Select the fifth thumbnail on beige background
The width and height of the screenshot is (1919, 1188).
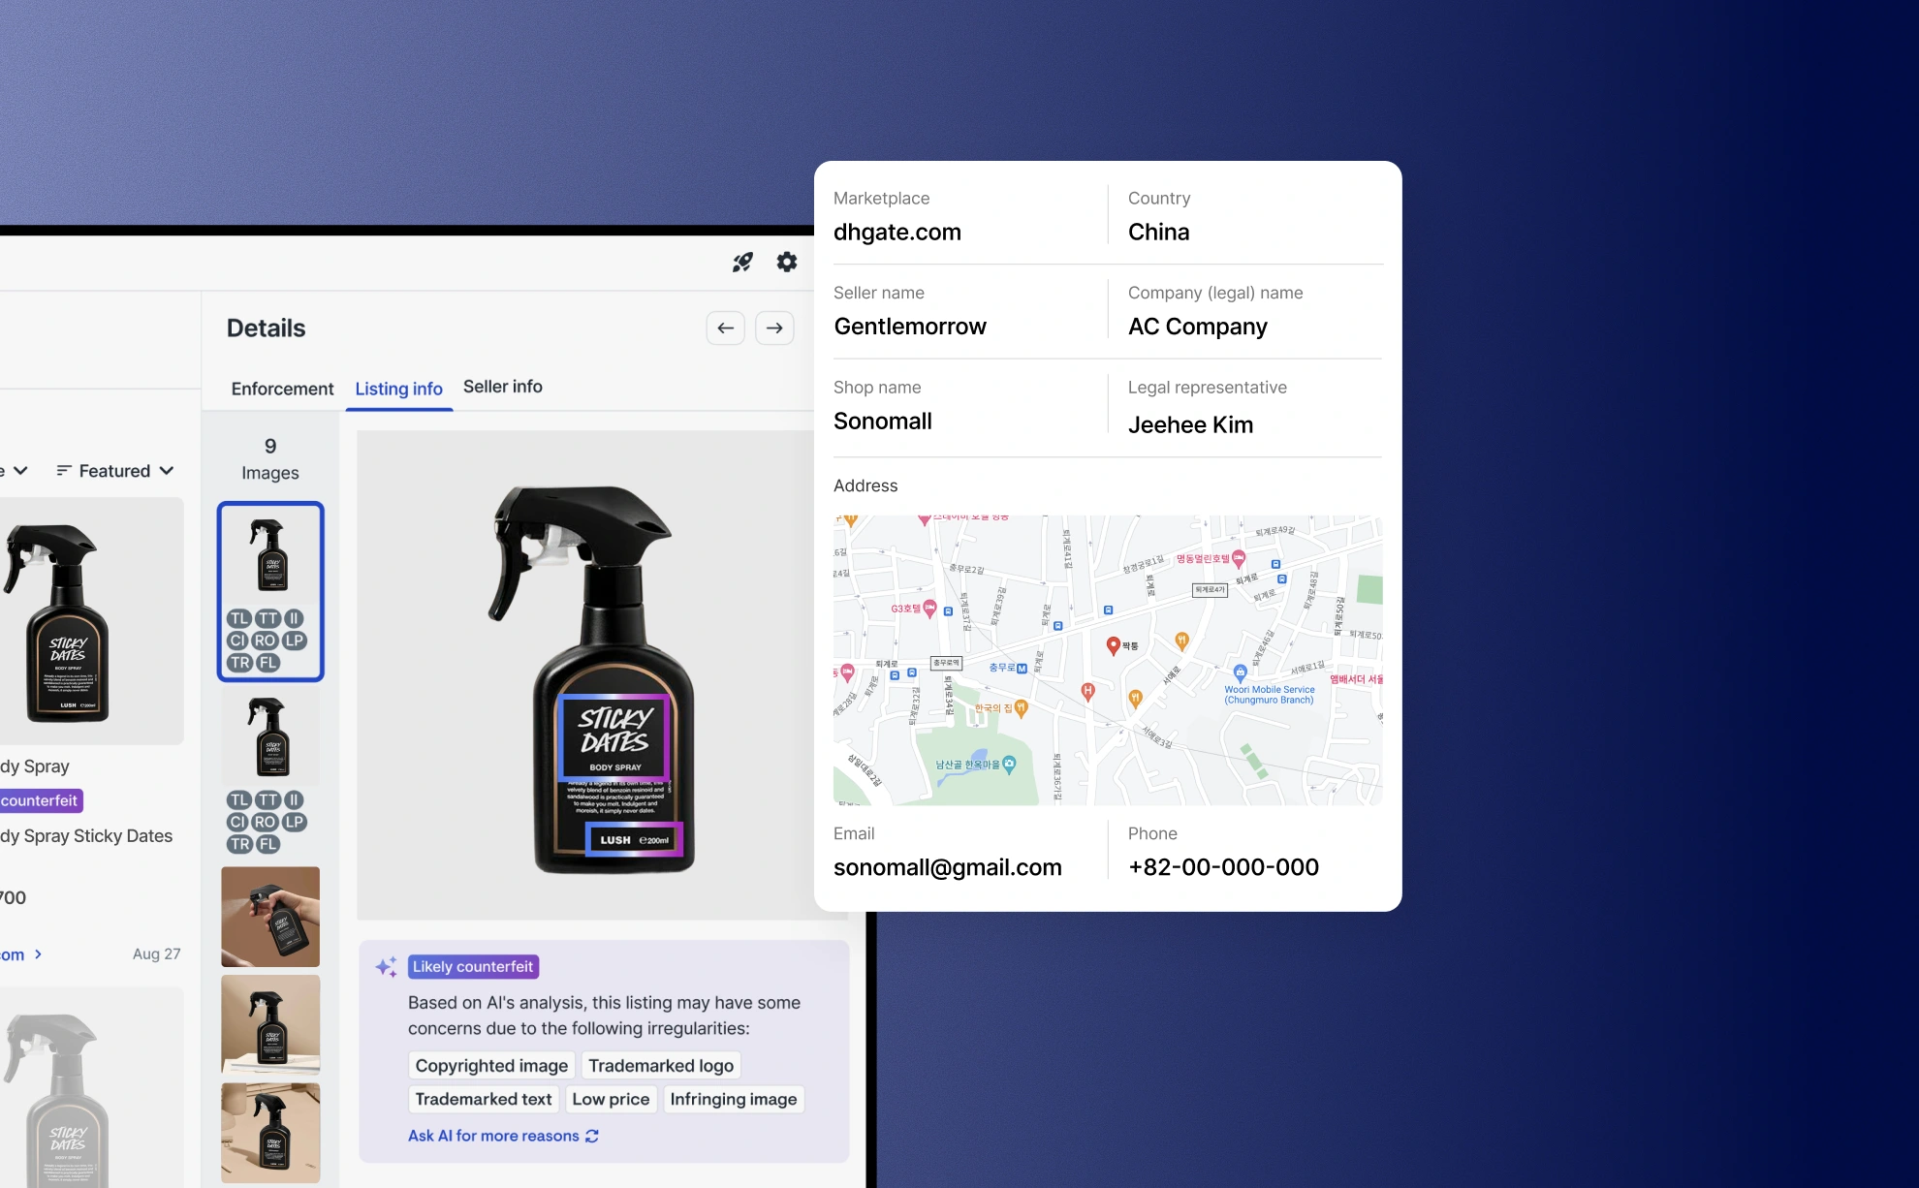pos(270,1133)
